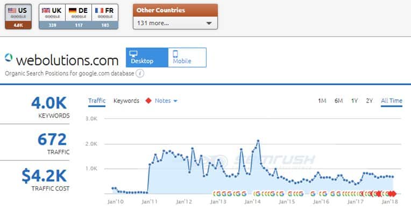411x219 pixels.
Task: Open the info icon beside database text
Action: 140,74
